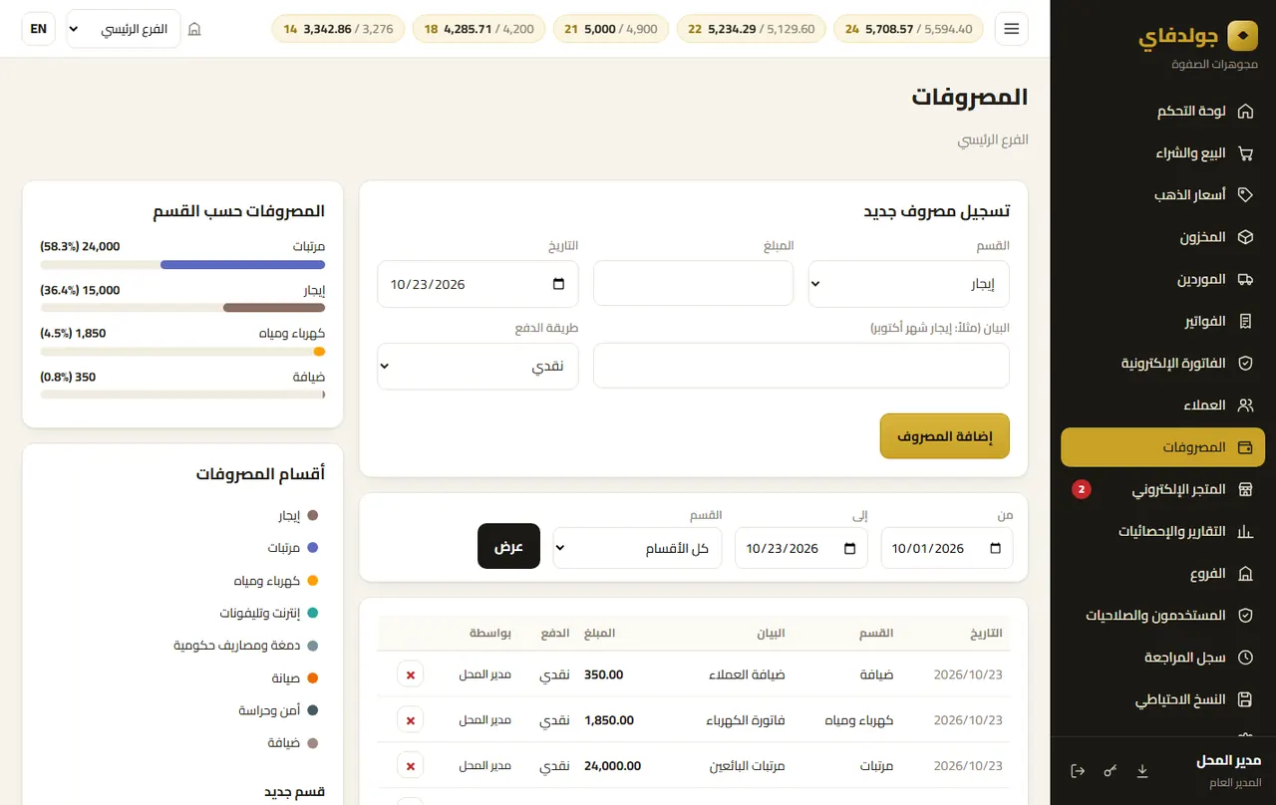The width and height of the screenshot is (1276, 805).
Task: Click the 22 karat price chip
Action: point(751,29)
